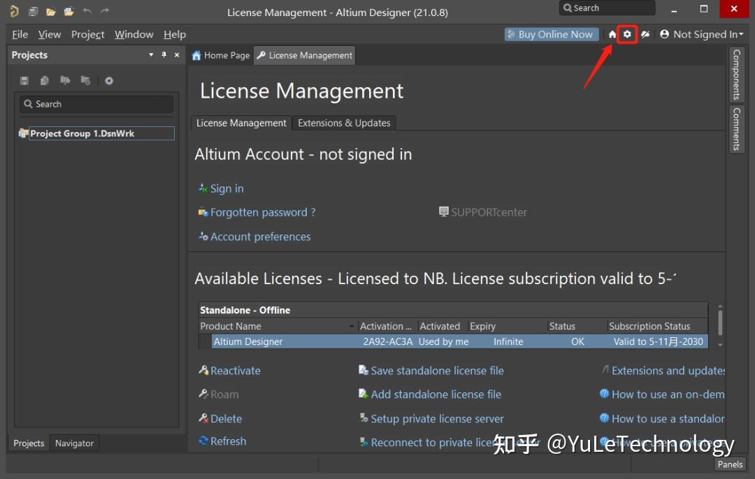Viewport: 755px width, 479px height.
Task: Click Refresh in the license actions list
Action: click(x=228, y=441)
